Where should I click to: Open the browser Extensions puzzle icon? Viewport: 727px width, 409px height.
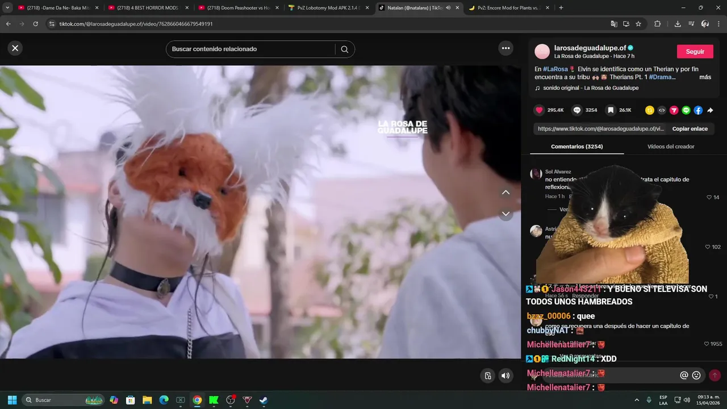click(x=658, y=24)
